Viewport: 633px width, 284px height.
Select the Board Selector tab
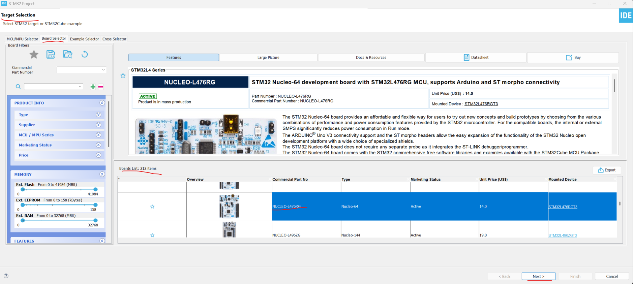pos(54,38)
